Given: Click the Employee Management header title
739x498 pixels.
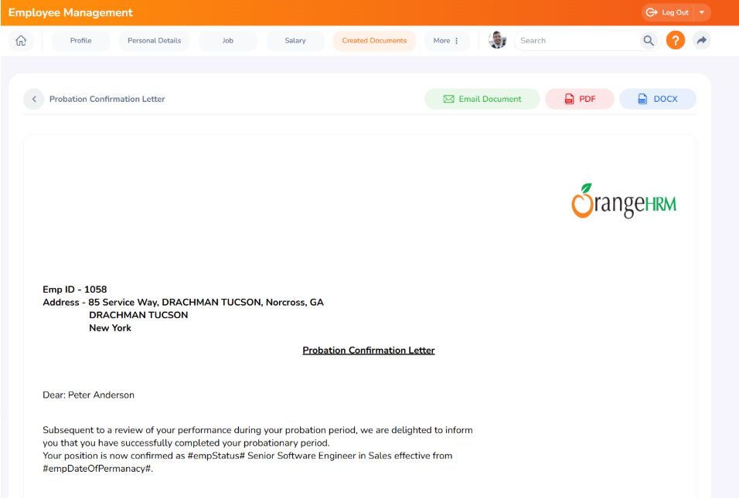Looking at the screenshot, I should click(70, 12).
